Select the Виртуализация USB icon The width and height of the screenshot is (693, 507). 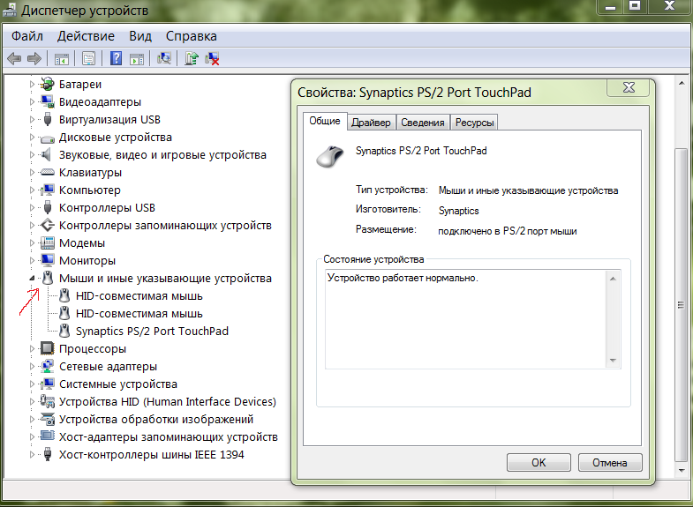coord(48,119)
